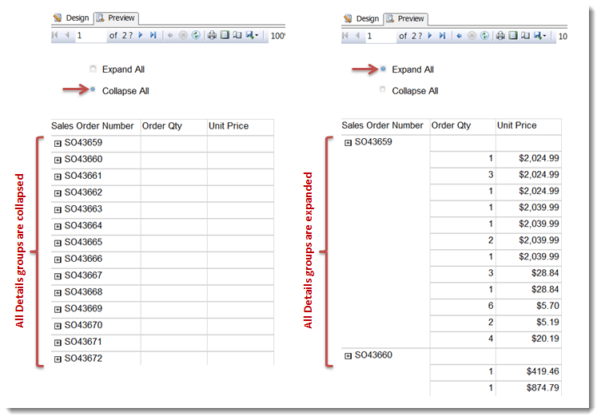Click Page Setup icon in right report toolbar

point(527,36)
